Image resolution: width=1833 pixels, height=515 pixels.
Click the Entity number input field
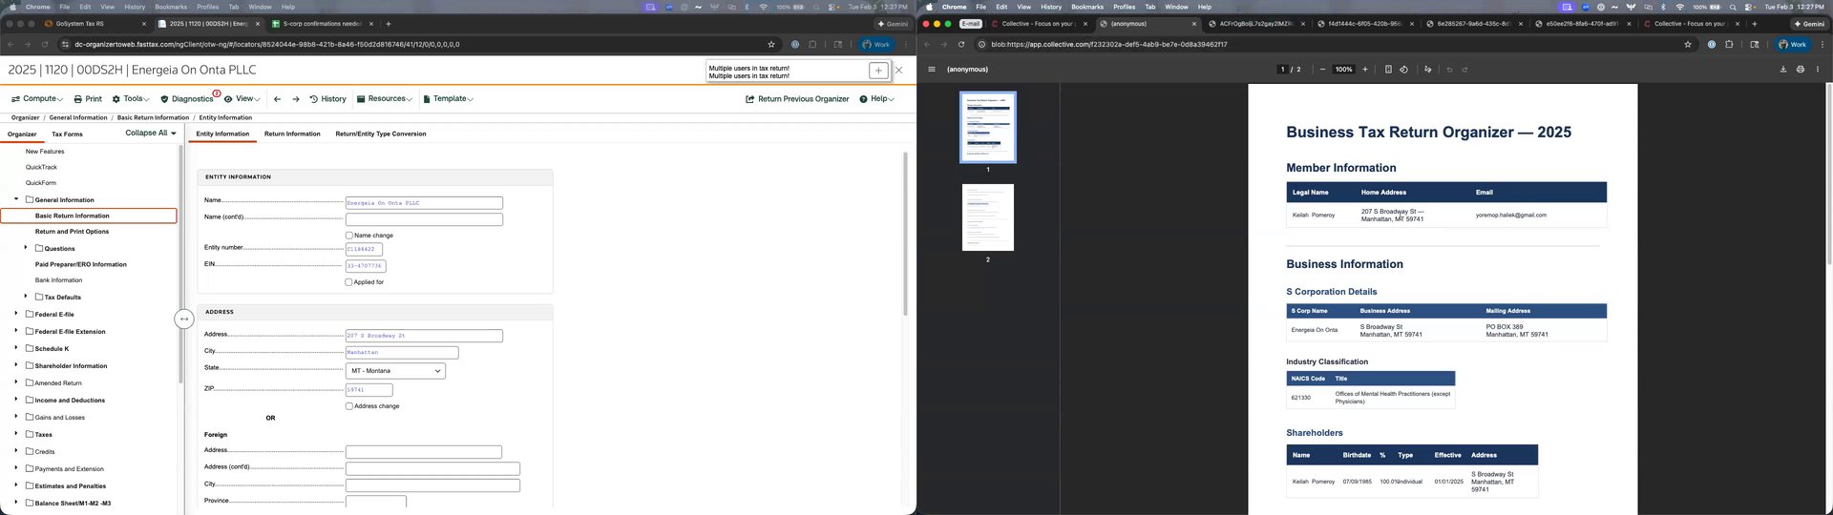tap(364, 249)
